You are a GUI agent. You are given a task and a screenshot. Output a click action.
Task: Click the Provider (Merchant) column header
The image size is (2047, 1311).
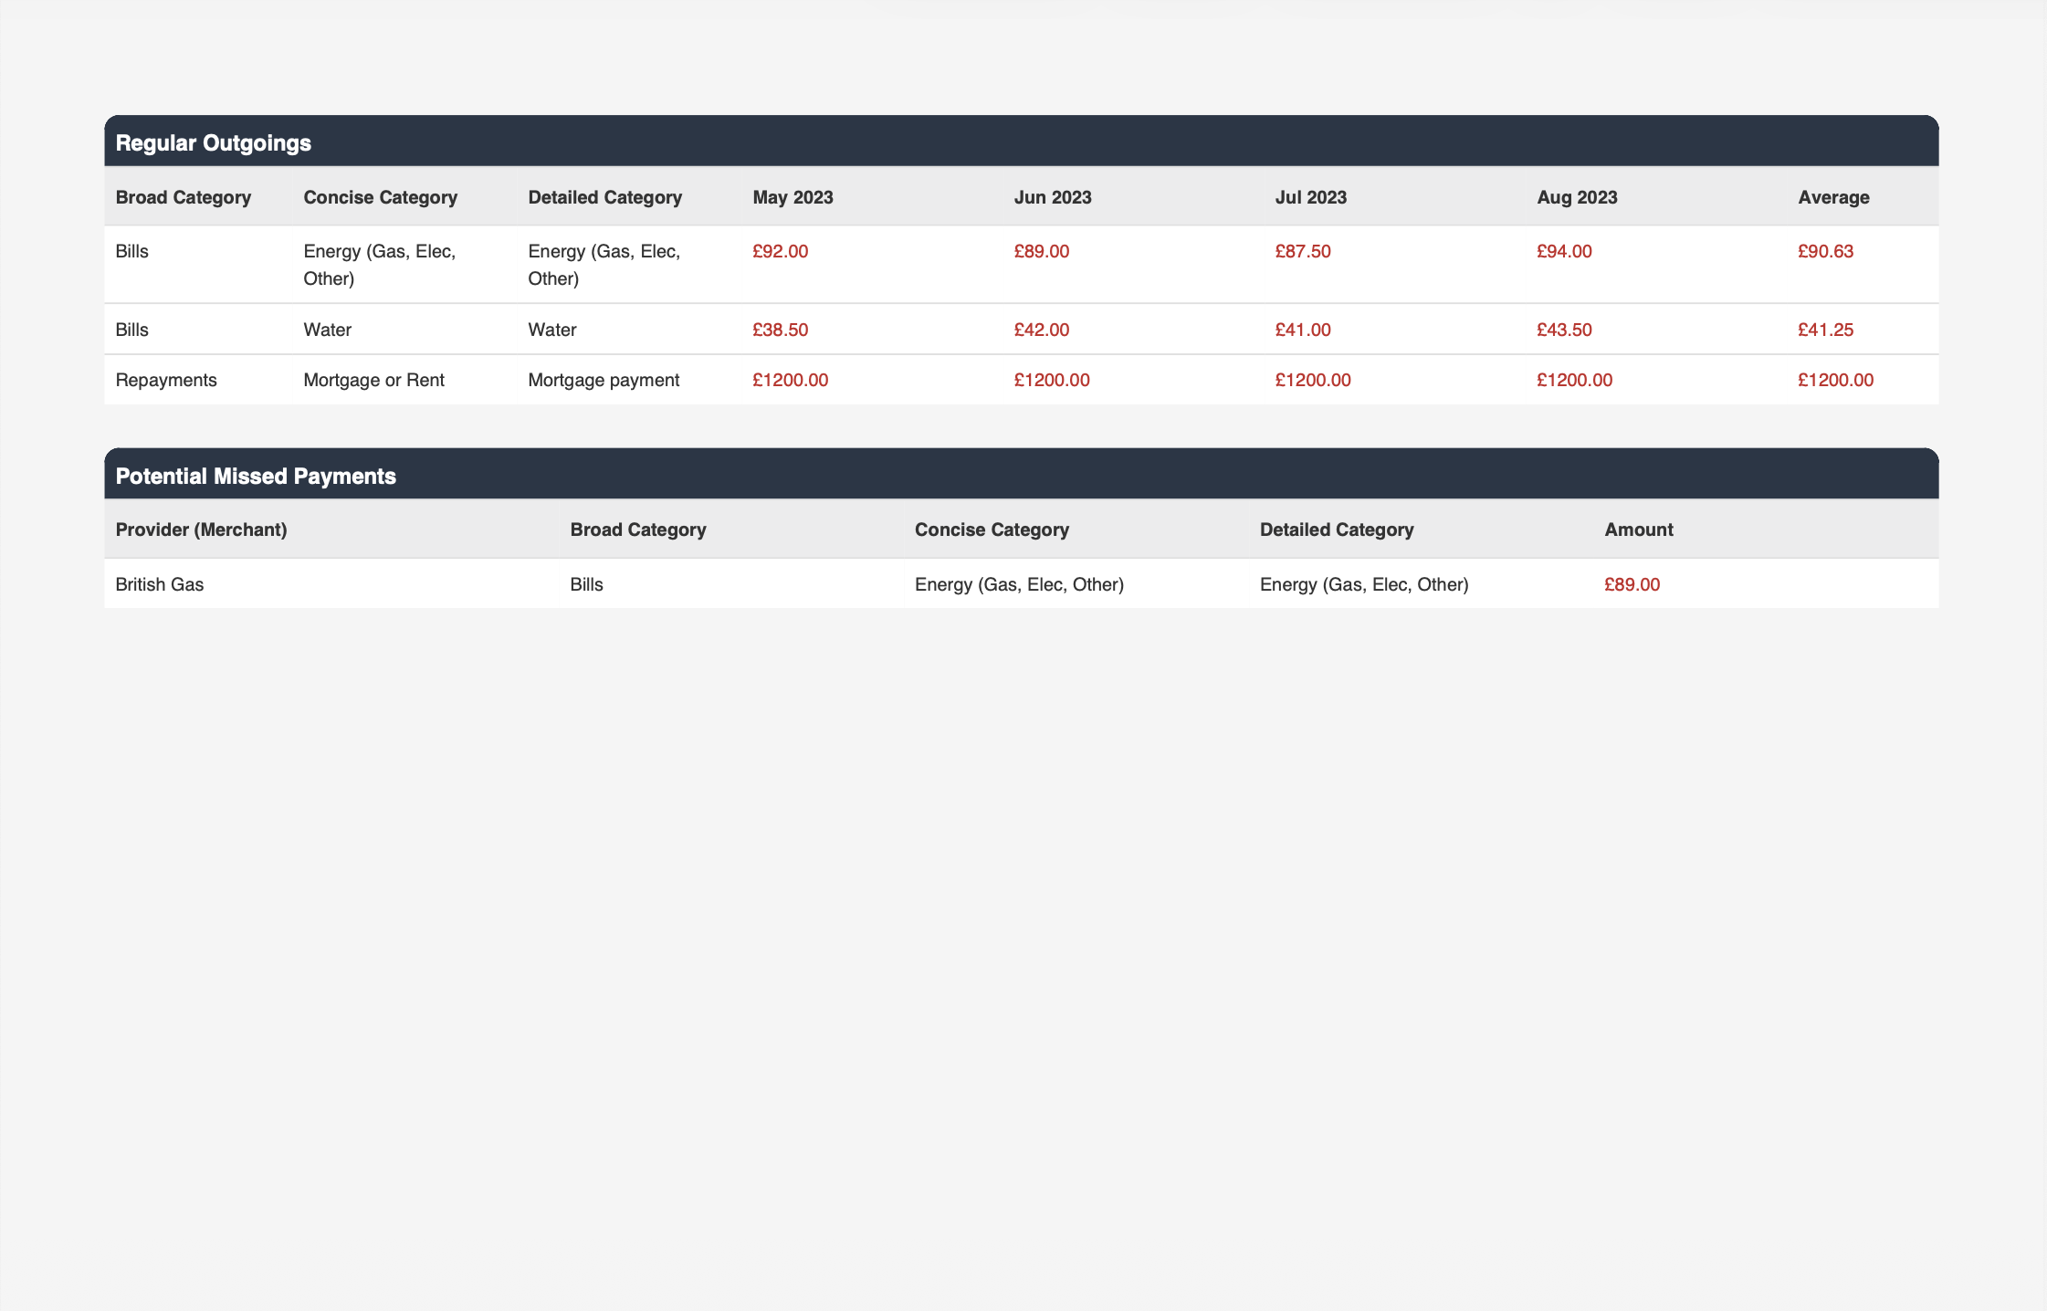point(202,530)
